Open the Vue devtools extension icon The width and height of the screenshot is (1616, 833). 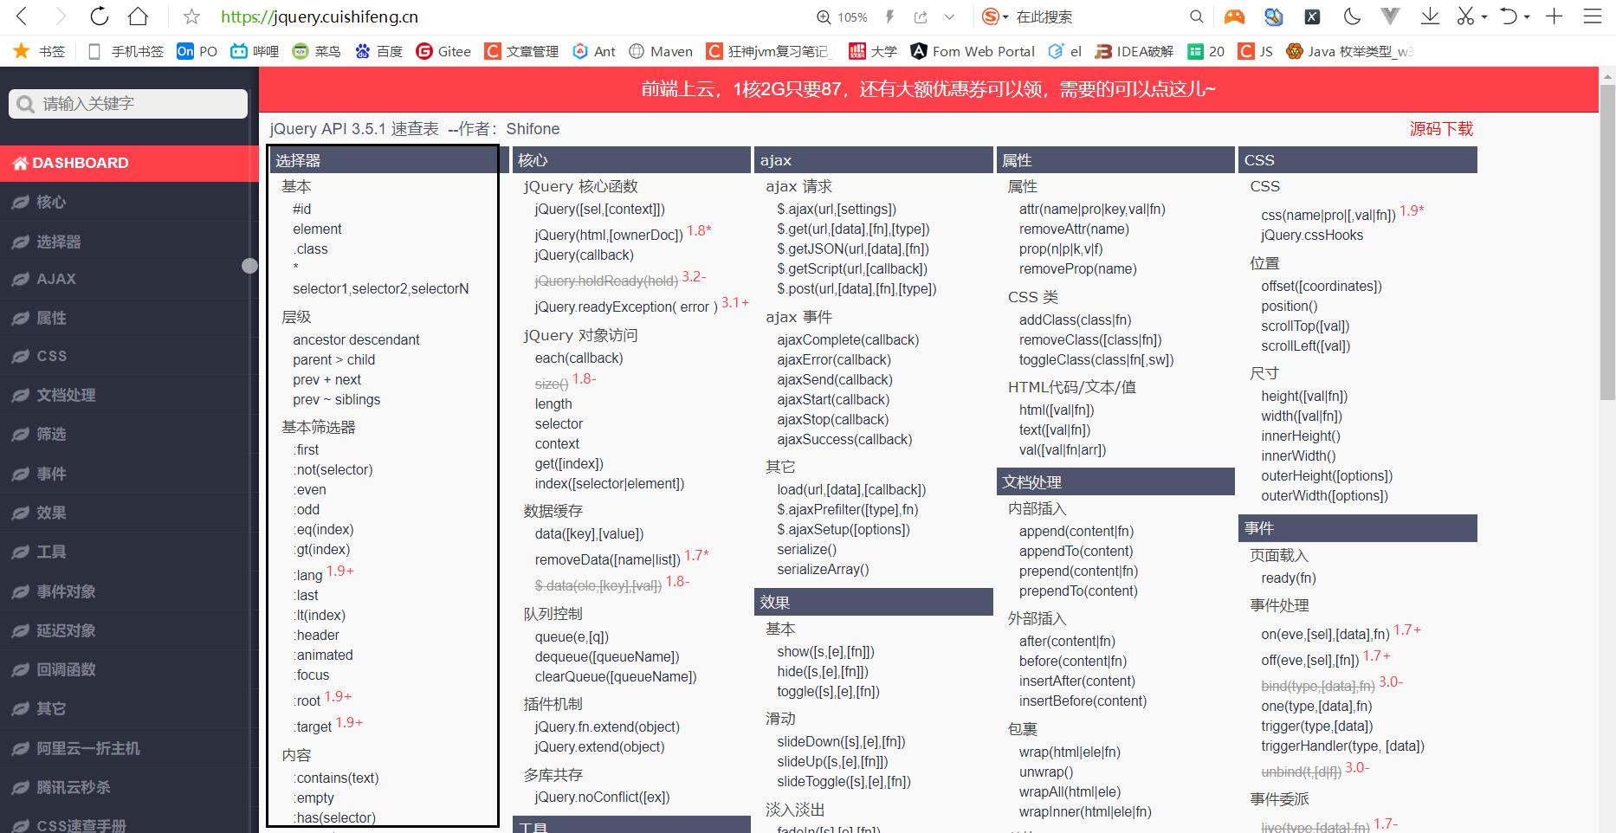1391,16
